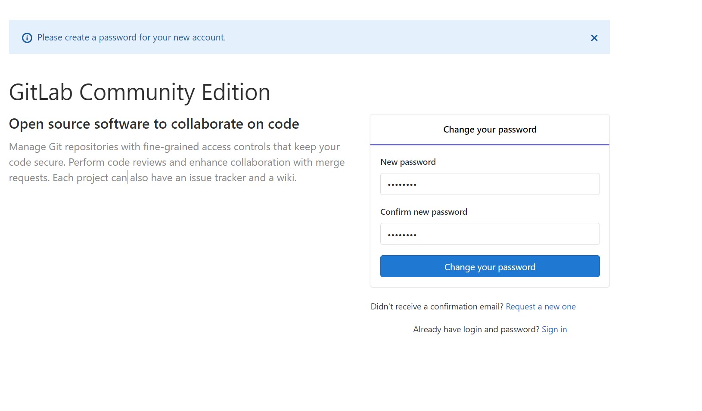
Task: Click the word GitLab in the main heading
Action: point(40,93)
